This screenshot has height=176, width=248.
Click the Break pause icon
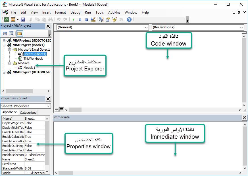(x=80, y=20)
